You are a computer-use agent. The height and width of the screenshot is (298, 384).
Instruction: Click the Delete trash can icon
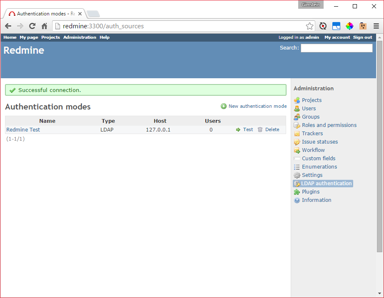(260, 130)
